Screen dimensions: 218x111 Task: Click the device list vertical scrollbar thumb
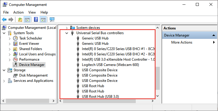[158, 79]
